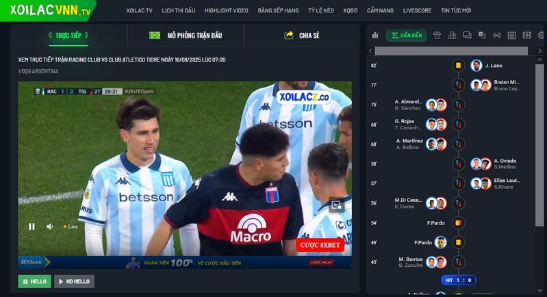Click the substitution icon at 57'

(x=459, y=183)
